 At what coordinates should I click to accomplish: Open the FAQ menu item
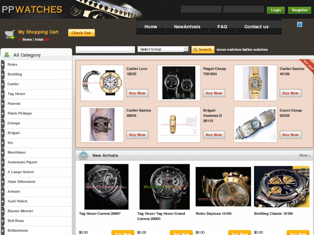tap(222, 27)
